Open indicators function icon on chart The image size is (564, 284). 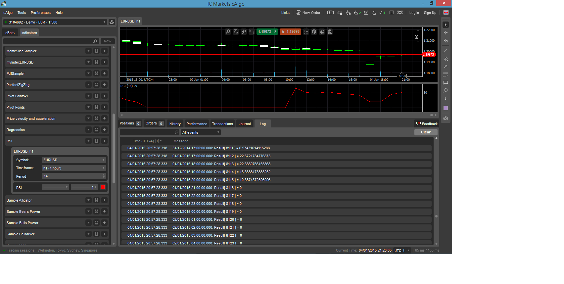[x=314, y=32]
